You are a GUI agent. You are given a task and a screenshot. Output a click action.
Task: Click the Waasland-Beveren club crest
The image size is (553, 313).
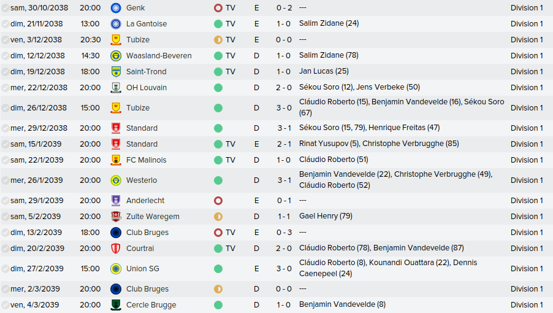115,56
